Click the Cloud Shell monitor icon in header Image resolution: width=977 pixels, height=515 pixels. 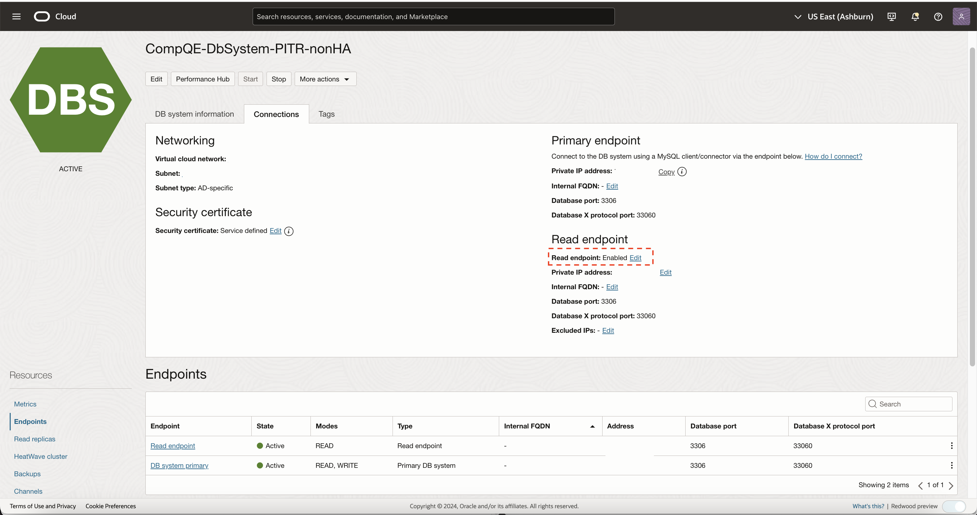(x=892, y=17)
